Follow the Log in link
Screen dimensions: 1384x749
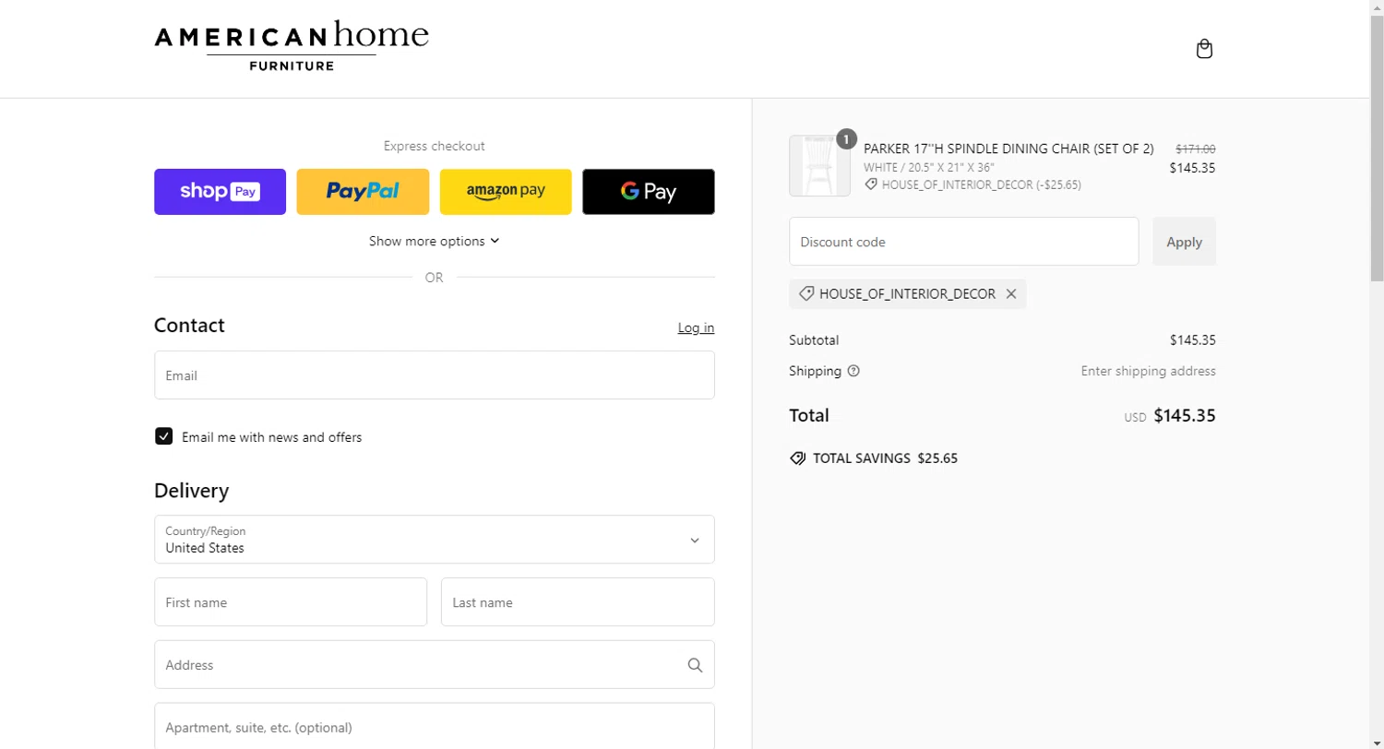tap(696, 327)
